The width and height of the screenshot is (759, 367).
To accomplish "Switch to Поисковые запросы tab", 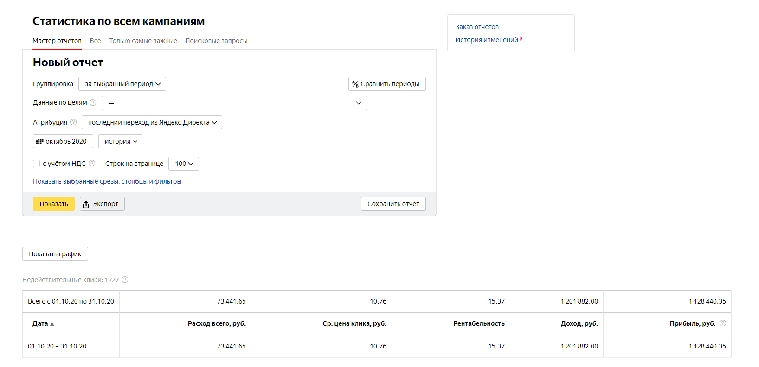I will click(x=216, y=41).
